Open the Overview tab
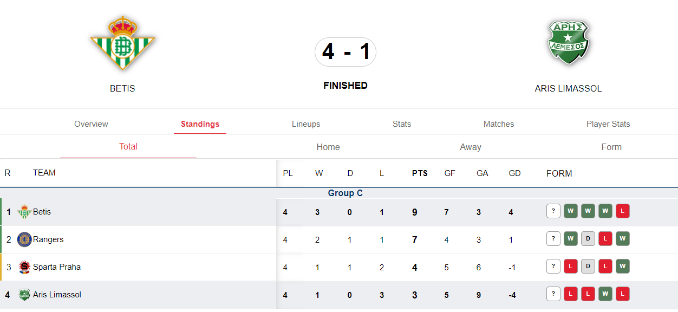This screenshot has height=312, width=678. (91, 124)
